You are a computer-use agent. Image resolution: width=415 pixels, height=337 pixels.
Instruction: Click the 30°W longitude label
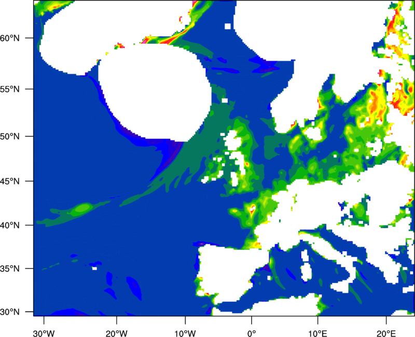coord(44,333)
